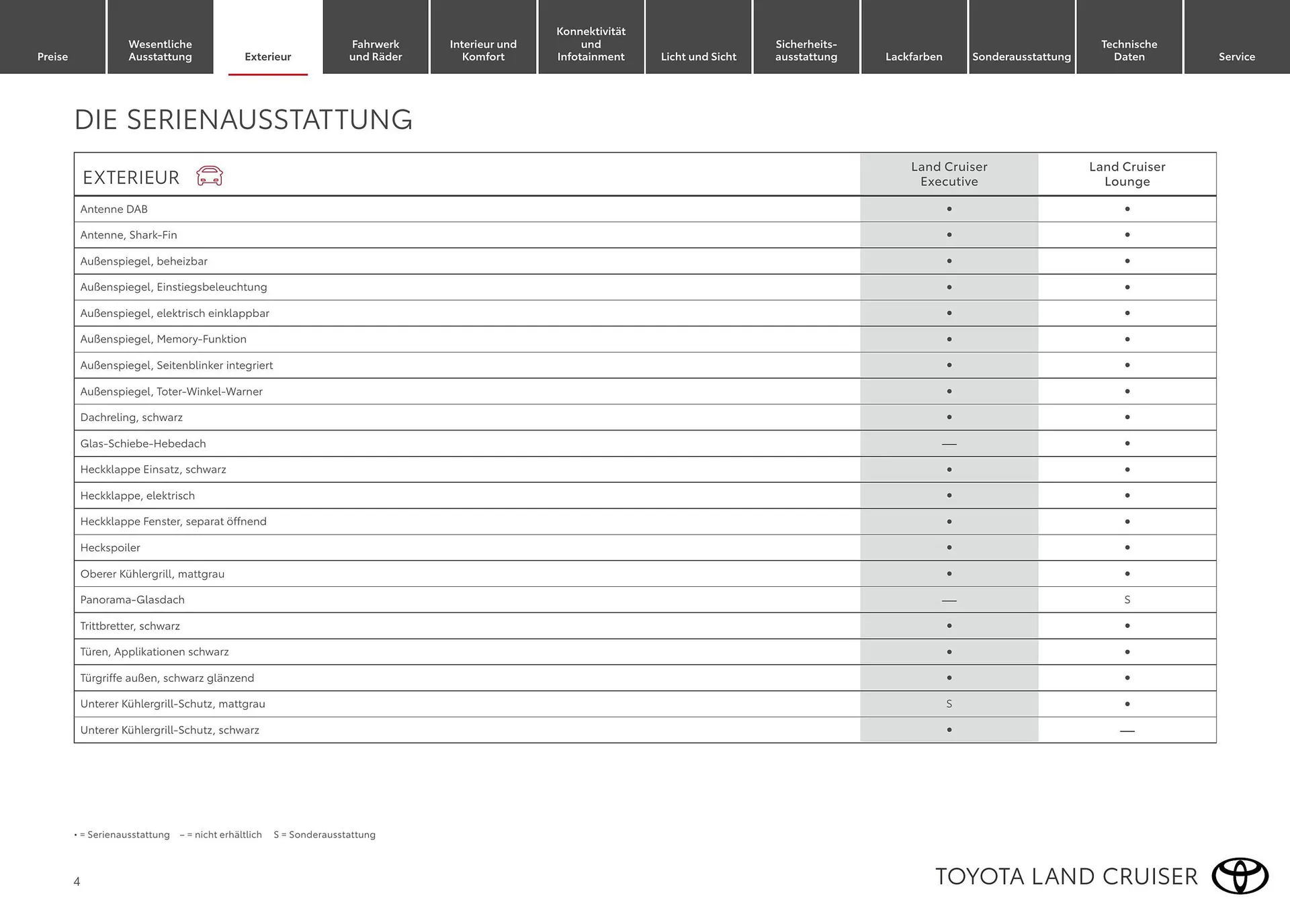Open the Service tab

pyautogui.click(x=1237, y=56)
